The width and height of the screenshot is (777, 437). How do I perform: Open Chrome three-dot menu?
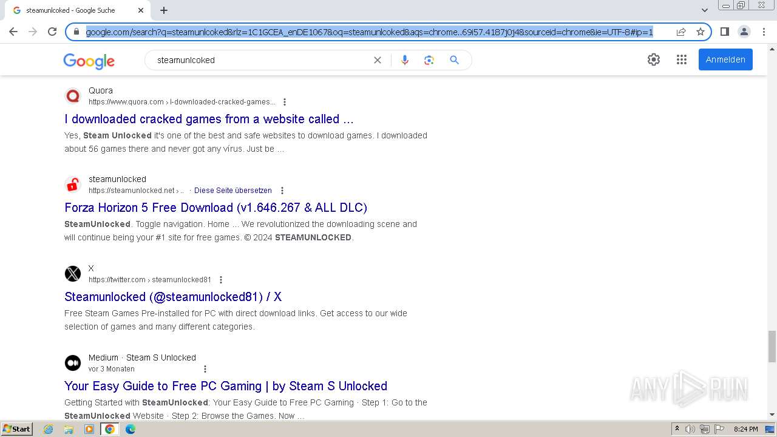pyautogui.click(x=764, y=32)
